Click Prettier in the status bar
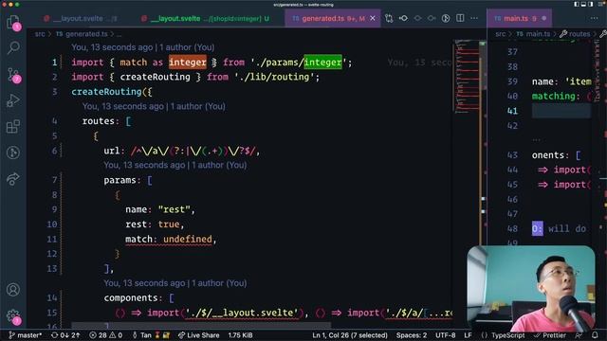The image size is (607, 341). point(550,335)
